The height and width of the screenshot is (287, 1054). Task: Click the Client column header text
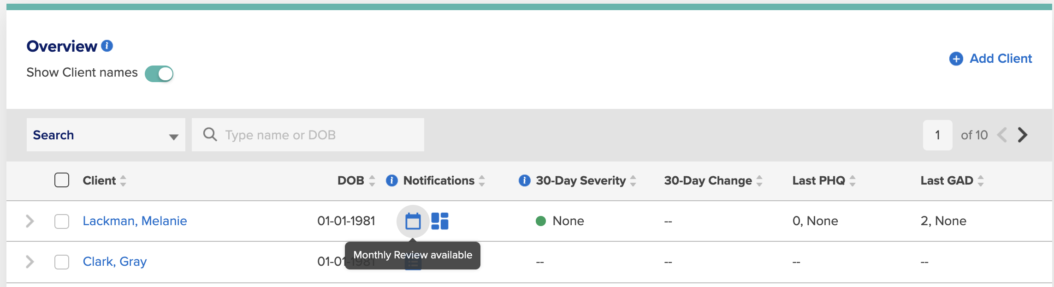[99, 180]
